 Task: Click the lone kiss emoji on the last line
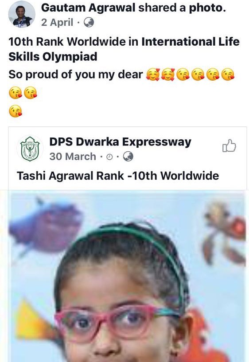click(16, 111)
